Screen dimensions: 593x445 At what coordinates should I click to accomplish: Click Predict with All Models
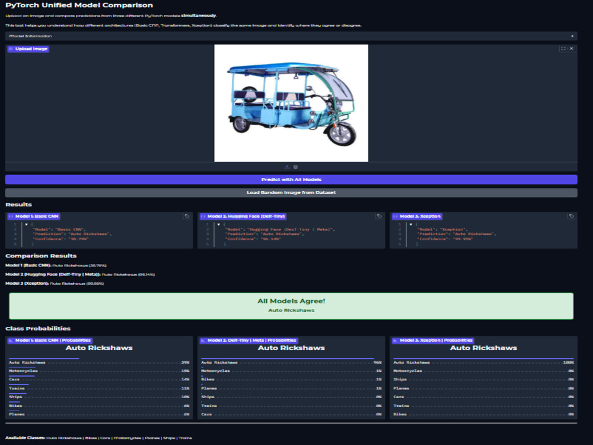click(x=291, y=179)
